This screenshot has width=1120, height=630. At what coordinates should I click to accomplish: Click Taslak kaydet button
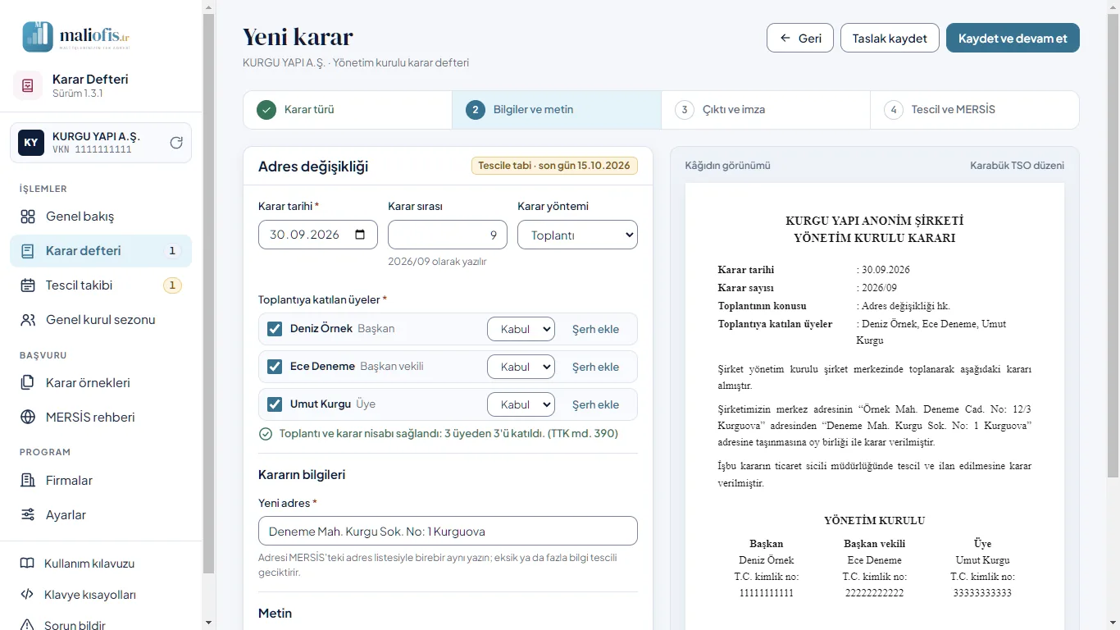click(x=890, y=39)
